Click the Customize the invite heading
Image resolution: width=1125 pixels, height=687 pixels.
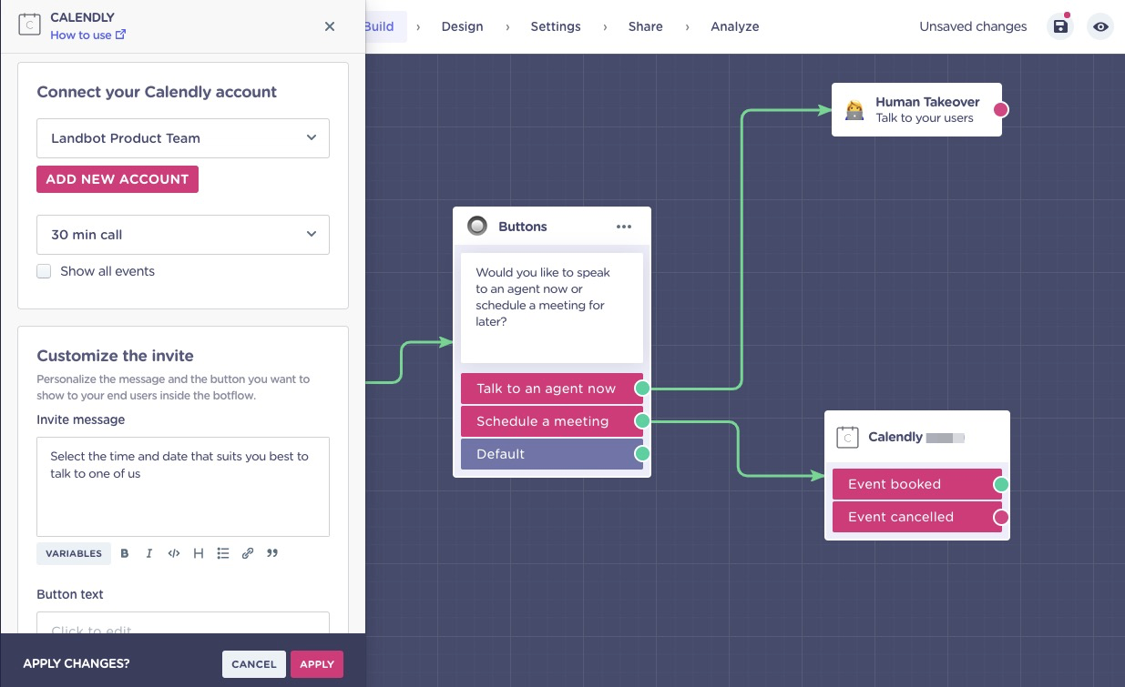pos(115,356)
